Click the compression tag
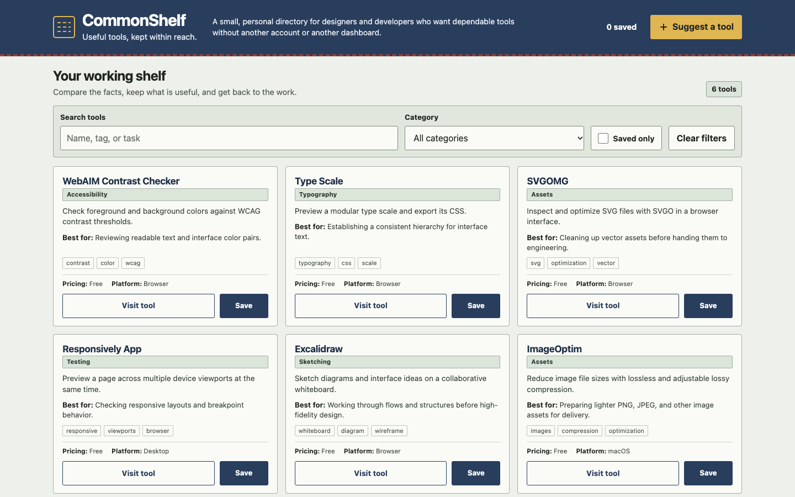The image size is (795, 497). point(580,431)
